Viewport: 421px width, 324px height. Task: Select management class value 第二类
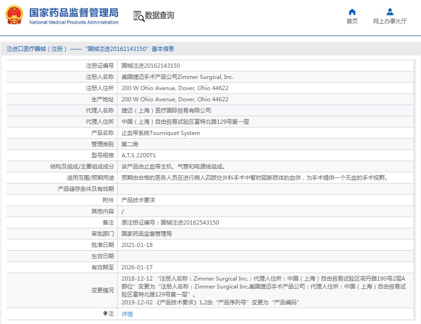tap(130, 144)
